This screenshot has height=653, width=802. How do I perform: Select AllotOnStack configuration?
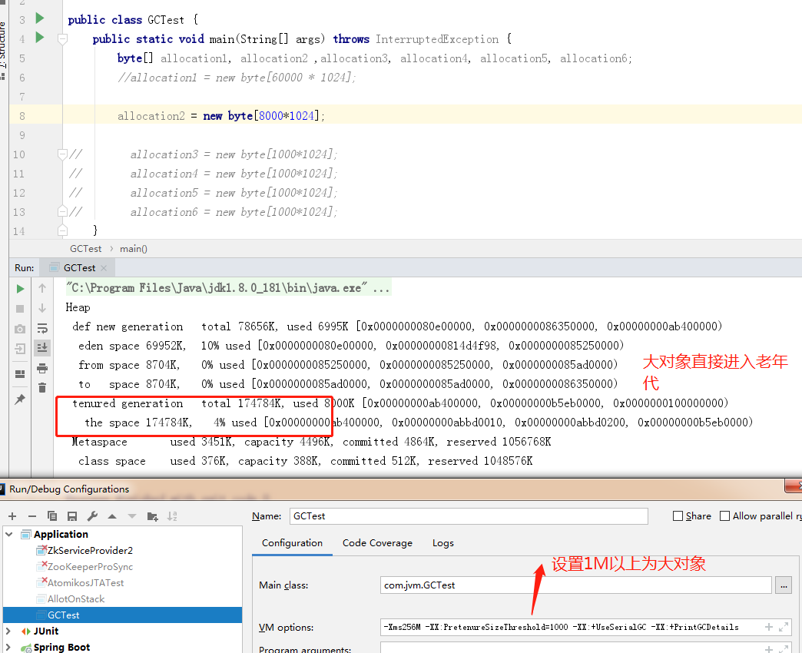[76, 598]
